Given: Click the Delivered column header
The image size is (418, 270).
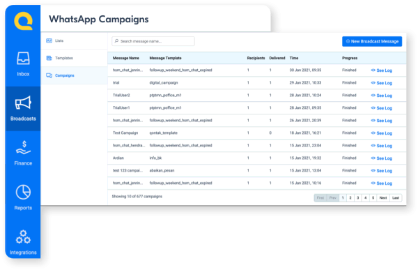Looking at the screenshot, I should coord(277,58).
